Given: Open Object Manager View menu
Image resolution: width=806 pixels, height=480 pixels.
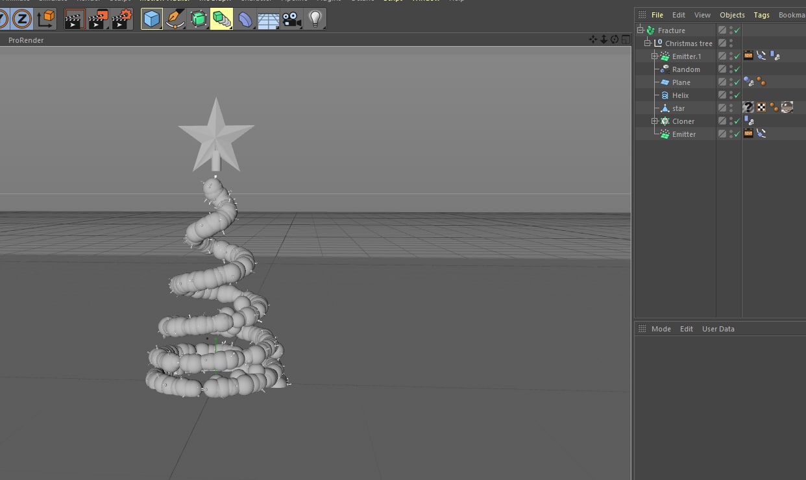Looking at the screenshot, I should (702, 15).
